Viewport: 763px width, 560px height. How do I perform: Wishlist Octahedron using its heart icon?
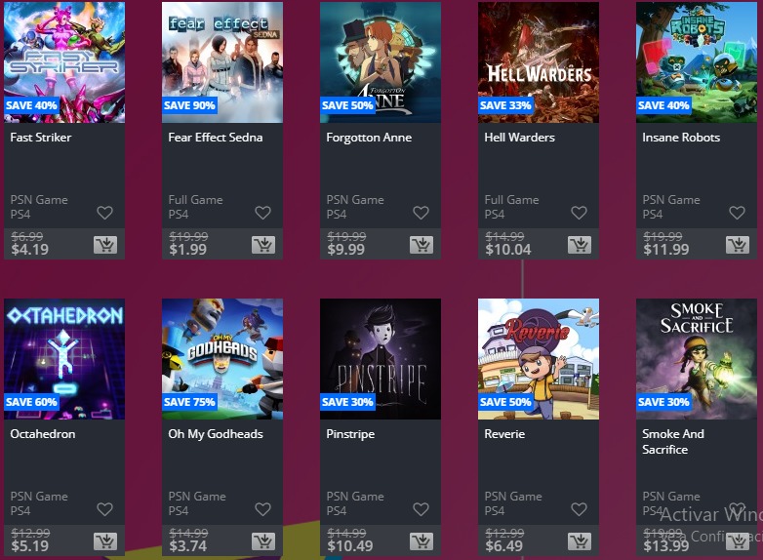(104, 509)
